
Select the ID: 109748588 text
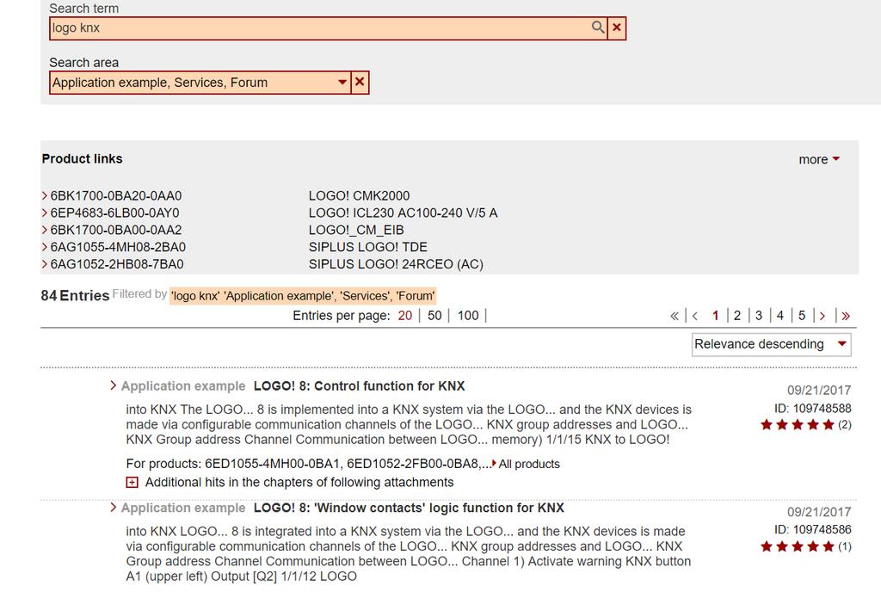(812, 409)
